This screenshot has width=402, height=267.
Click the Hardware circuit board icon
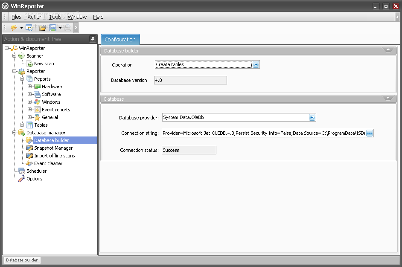[x=37, y=87]
